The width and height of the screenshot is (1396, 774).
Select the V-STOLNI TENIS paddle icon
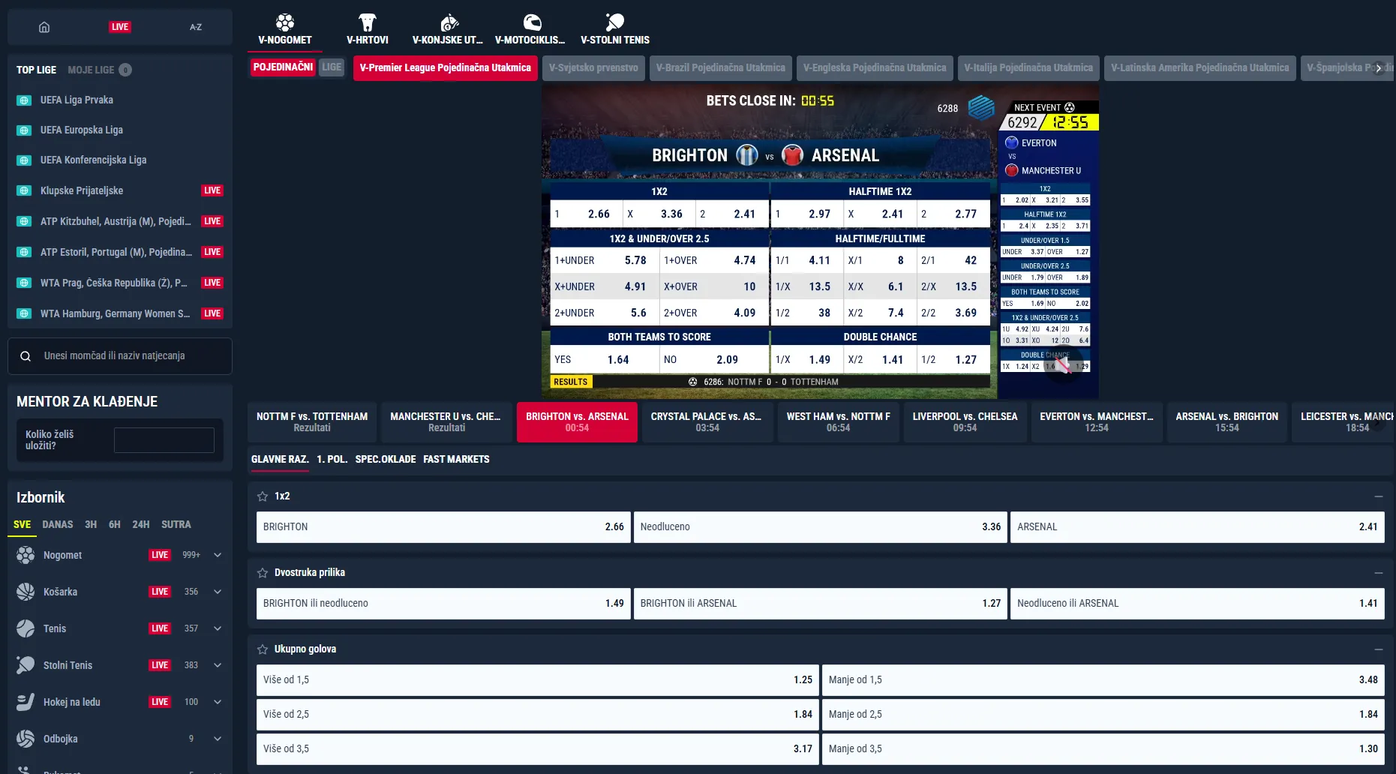(615, 22)
